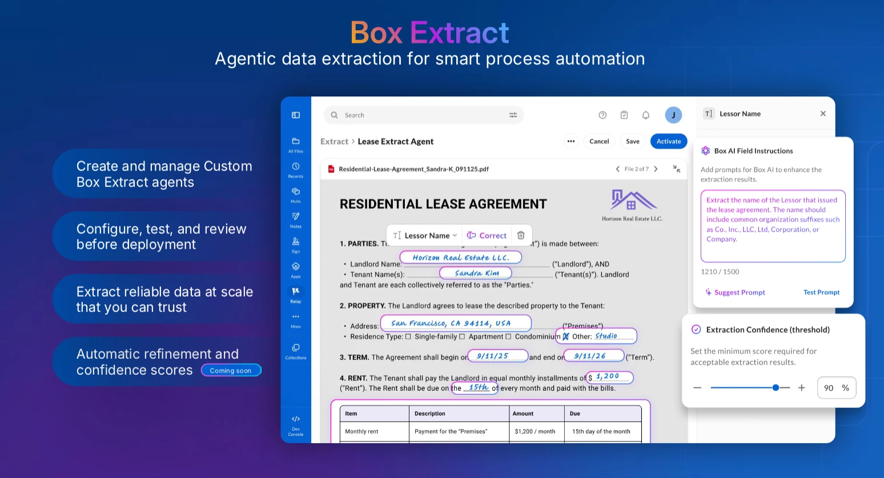Viewport: 884px width, 478px height.
Task: Toggle the checked Other checkbox
Action: (x=566, y=337)
